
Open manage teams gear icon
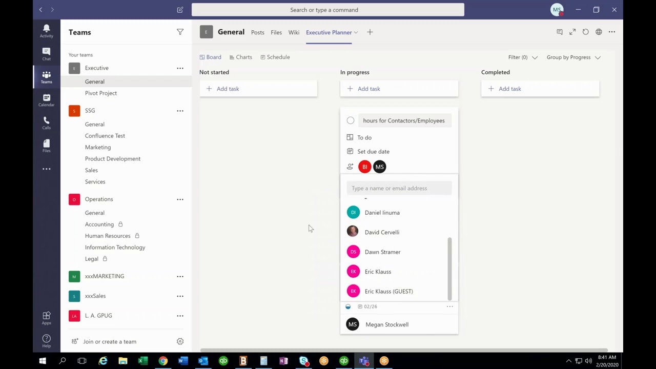pos(180,341)
